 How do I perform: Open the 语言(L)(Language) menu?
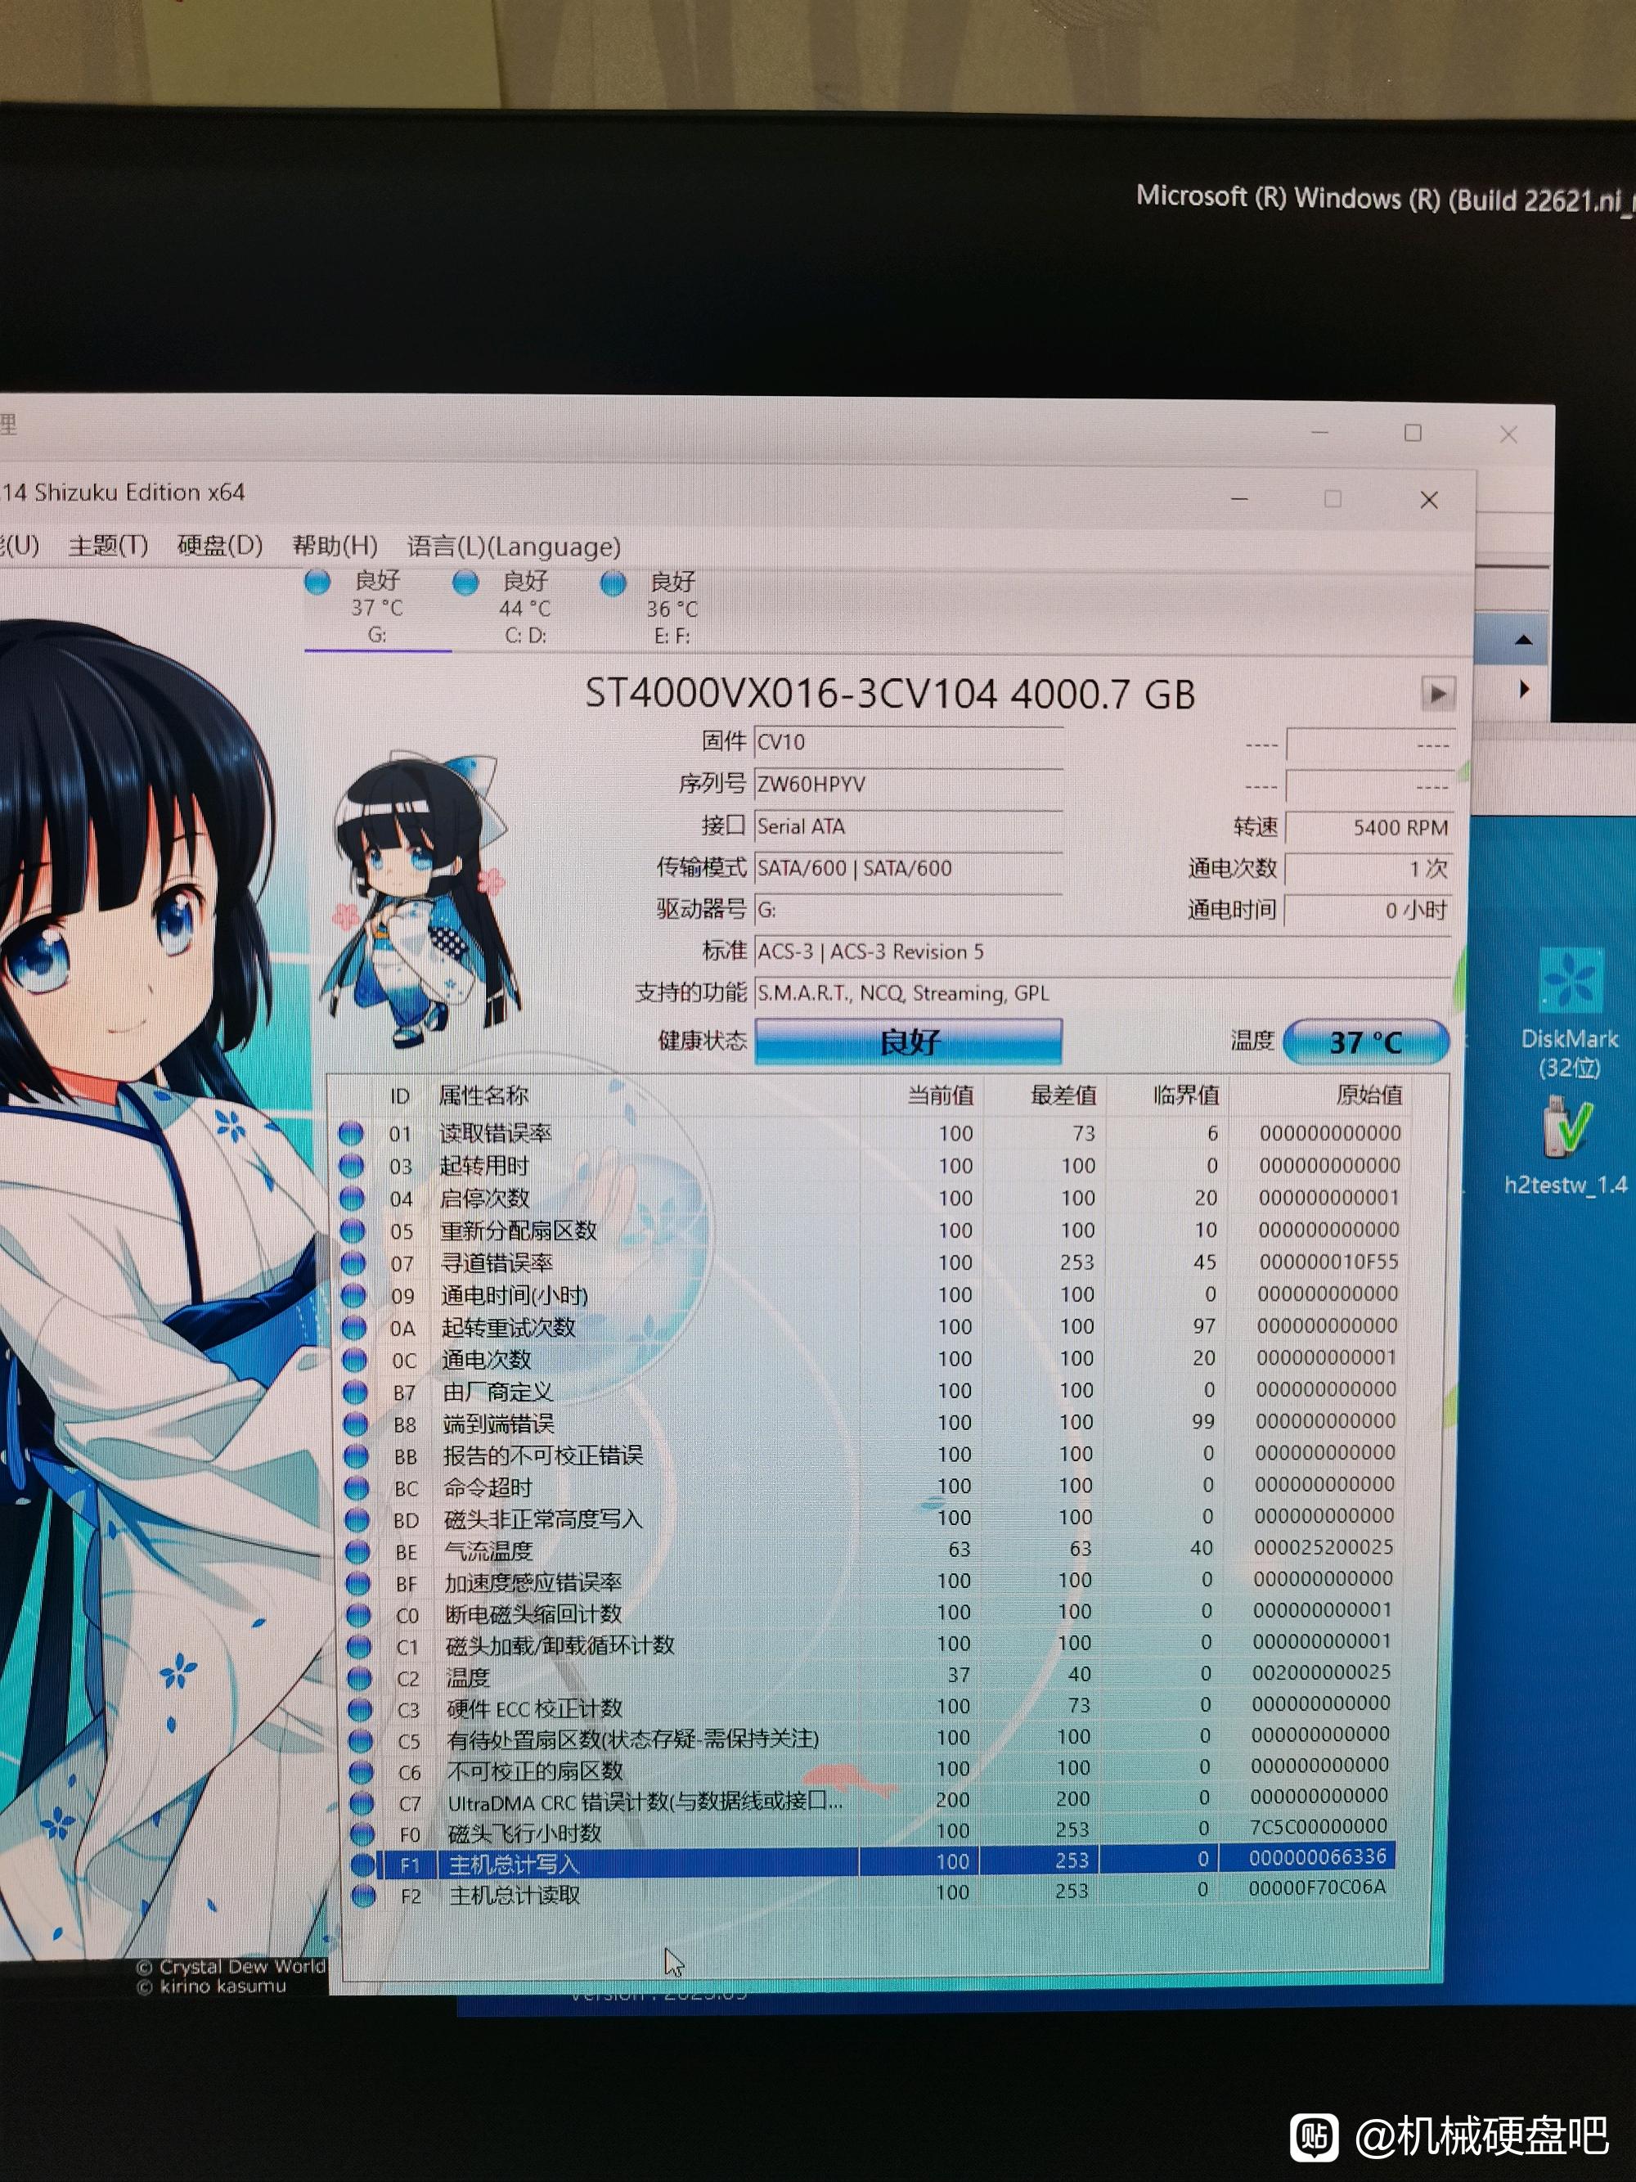coord(514,547)
